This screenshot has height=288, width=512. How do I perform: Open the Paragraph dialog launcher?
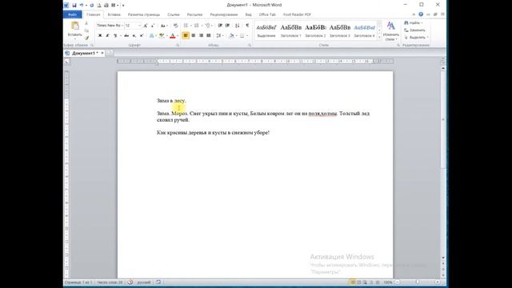[250, 46]
